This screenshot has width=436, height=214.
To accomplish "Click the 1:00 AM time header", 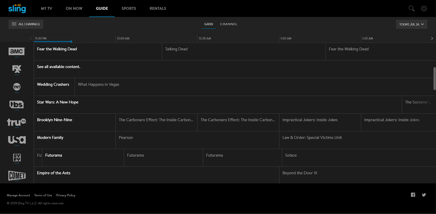I will point(286,38).
